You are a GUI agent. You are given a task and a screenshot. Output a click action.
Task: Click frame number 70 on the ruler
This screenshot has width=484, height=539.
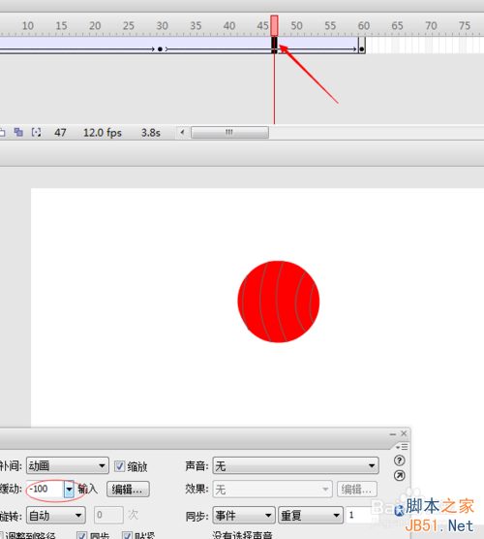pyautogui.click(x=431, y=25)
